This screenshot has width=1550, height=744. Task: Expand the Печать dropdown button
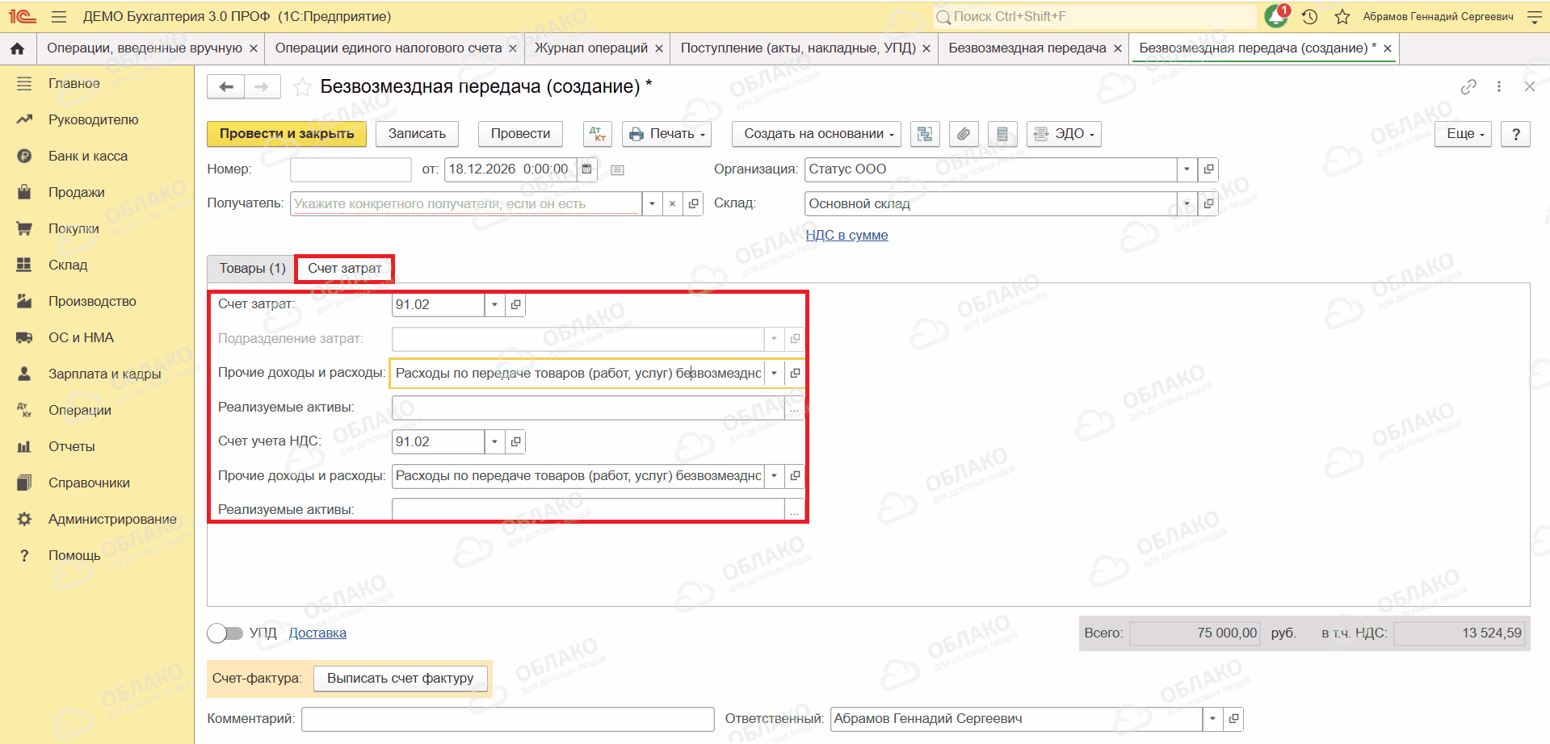666,134
